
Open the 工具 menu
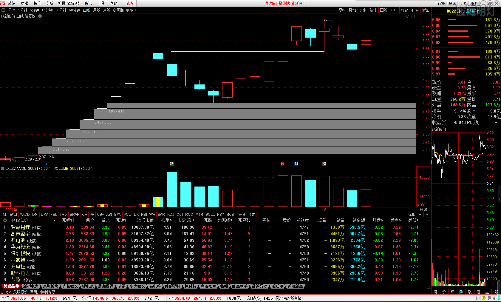pyautogui.click(x=101, y=3)
